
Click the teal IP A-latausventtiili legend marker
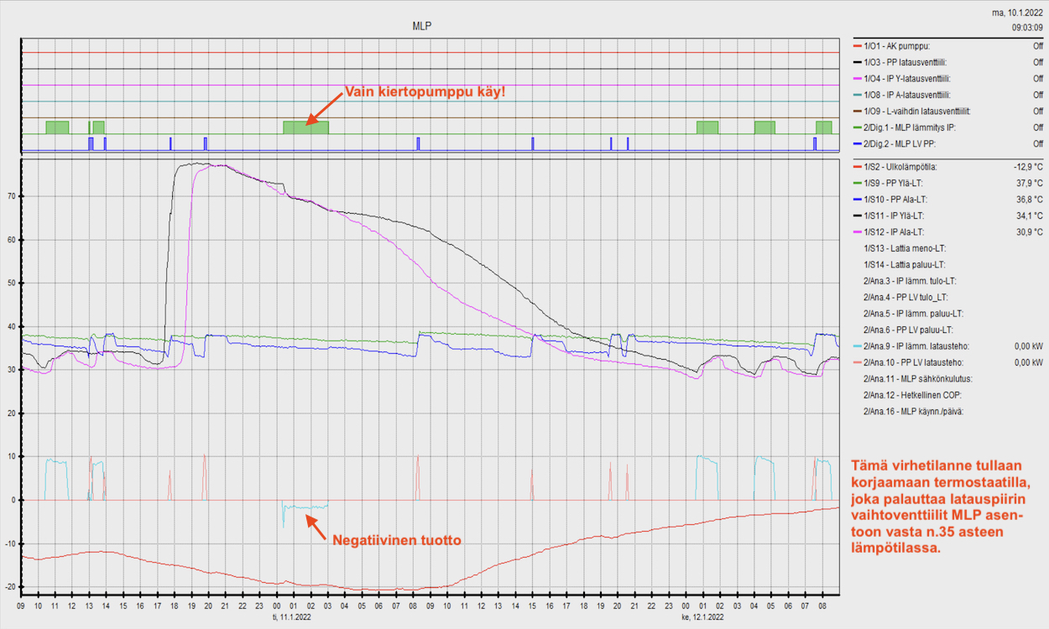coord(856,96)
